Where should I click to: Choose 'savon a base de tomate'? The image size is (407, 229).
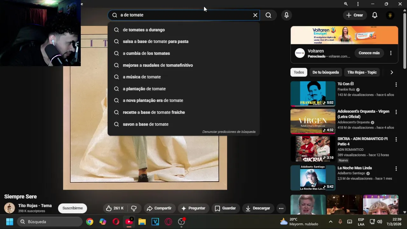coord(183,124)
